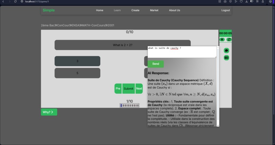Click the question text 'What is 2 + 2?'
Screen dimensions: 275x145
(x=122, y=45)
